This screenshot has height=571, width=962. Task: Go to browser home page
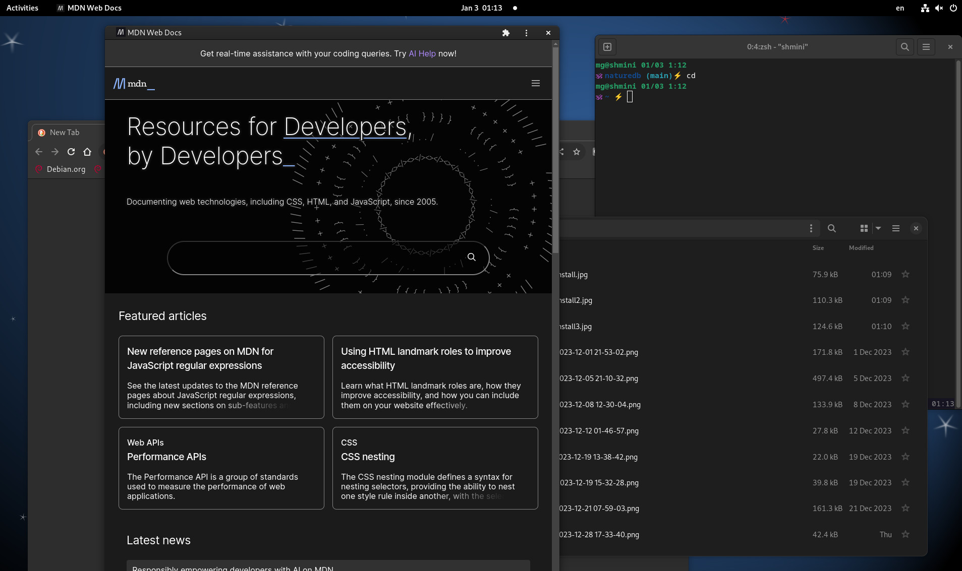click(x=87, y=152)
